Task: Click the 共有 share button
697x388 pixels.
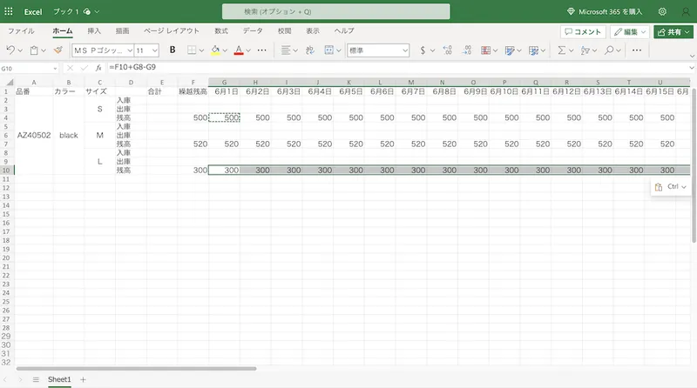Action: point(673,32)
